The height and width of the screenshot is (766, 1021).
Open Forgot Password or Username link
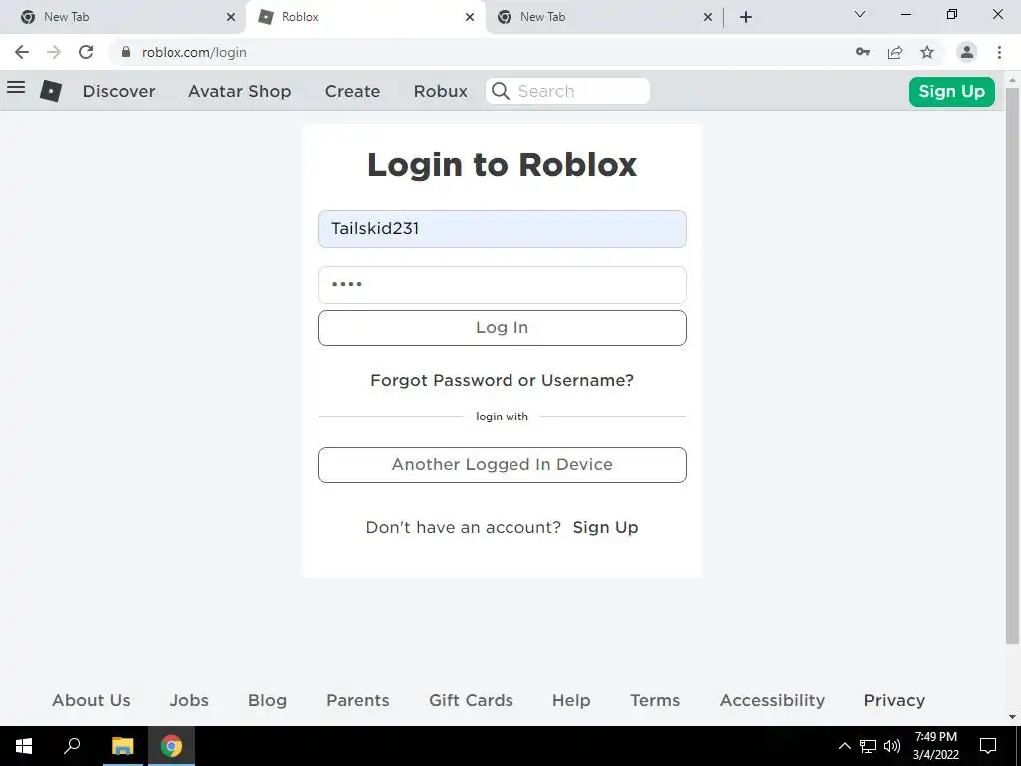click(x=503, y=380)
